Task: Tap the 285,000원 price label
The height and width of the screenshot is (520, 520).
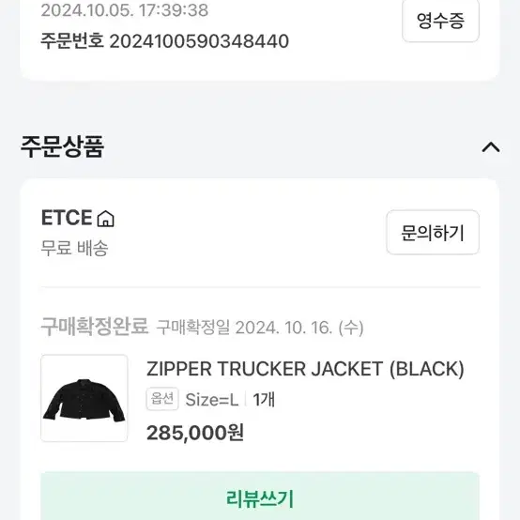Action: [x=195, y=433]
